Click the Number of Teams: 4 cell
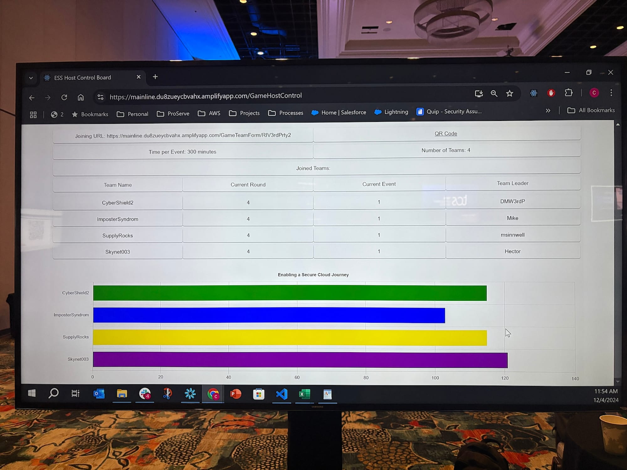The image size is (627, 470). tap(446, 150)
